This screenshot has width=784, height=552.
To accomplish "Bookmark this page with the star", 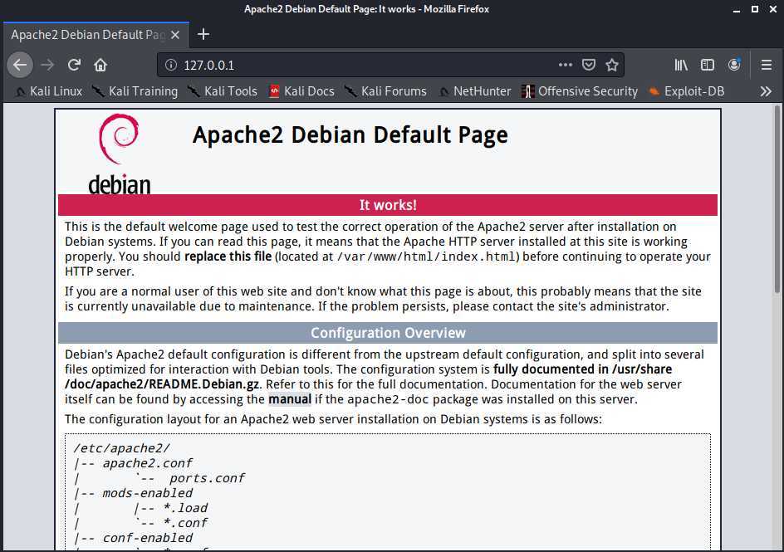I will 612,65.
